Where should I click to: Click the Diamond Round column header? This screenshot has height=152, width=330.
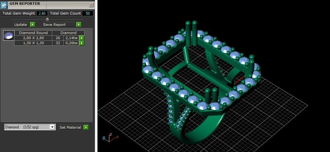pos(33,33)
